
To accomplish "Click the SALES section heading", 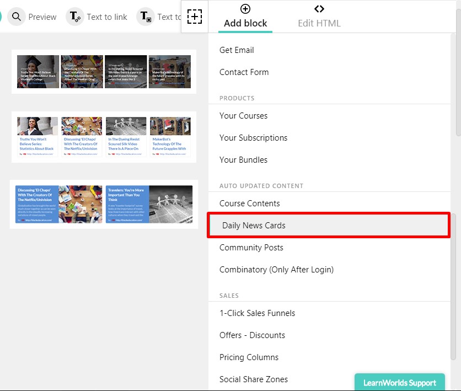I will pyautogui.click(x=229, y=296).
